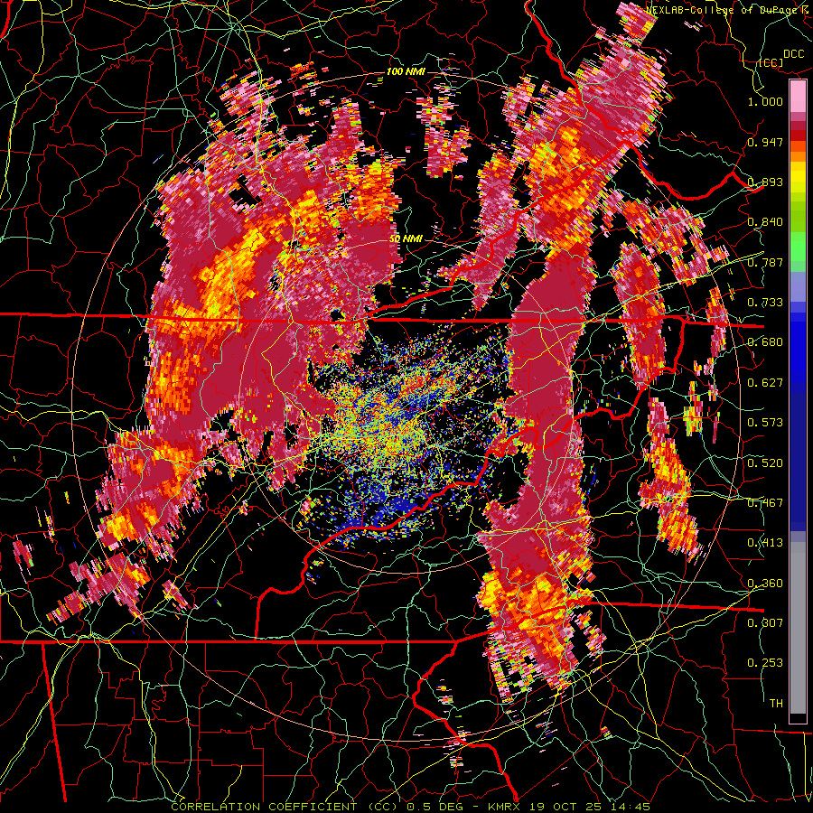The width and height of the screenshot is (813, 813).
Task: Pick the pink segment of color bar
Action: (798, 96)
